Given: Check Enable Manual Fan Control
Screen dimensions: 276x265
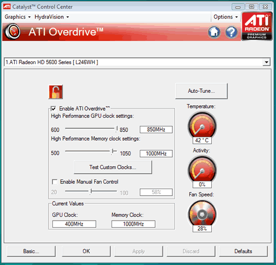Looking at the screenshot, I should [x=55, y=182].
